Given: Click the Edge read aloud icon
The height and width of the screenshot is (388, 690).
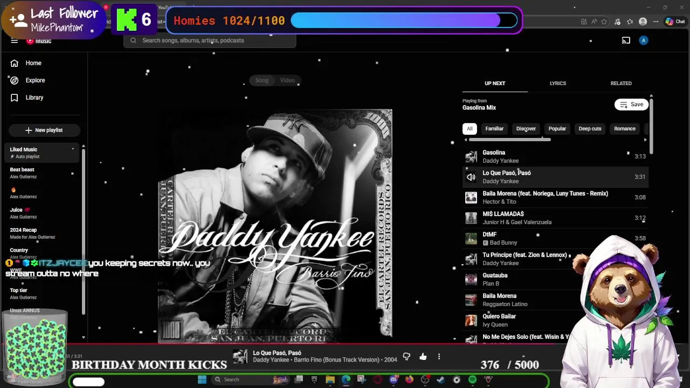Looking at the screenshot, I should [594, 22].
